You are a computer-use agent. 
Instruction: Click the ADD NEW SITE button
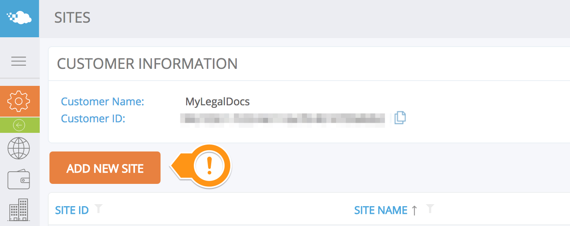tap(105, 168)
